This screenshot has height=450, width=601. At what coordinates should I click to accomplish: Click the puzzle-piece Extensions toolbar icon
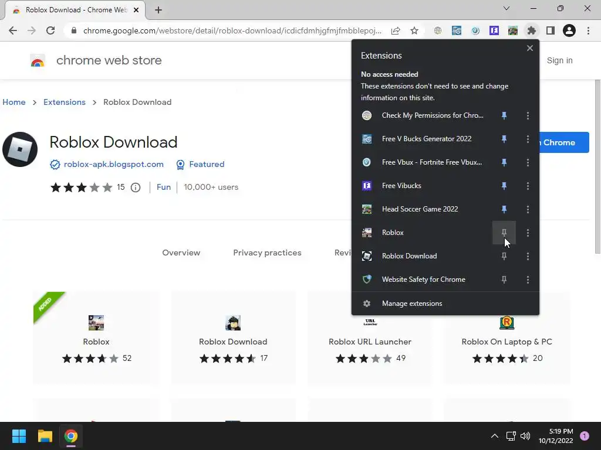tap(531, 30)
